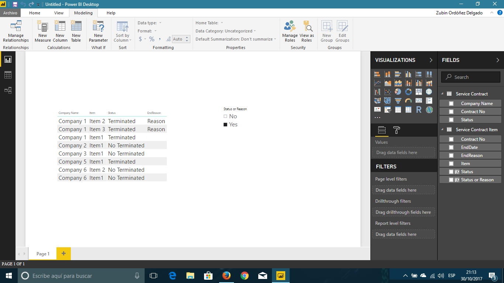This screenshot has height=283, width=504.
Task: Open the Data Category dropdown
Action: click(x=225, y=31)
